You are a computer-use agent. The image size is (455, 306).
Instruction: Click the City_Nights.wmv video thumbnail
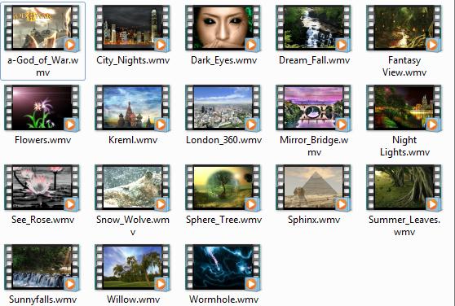(x=133, y=28)
